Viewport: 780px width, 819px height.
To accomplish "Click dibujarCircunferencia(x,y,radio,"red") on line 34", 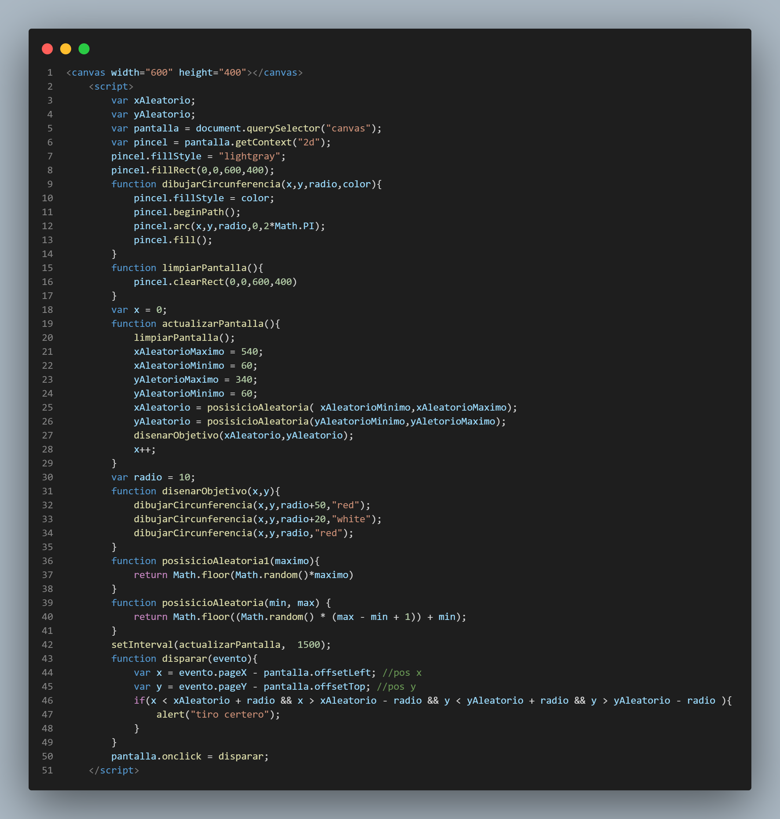I will pos(243,533).
